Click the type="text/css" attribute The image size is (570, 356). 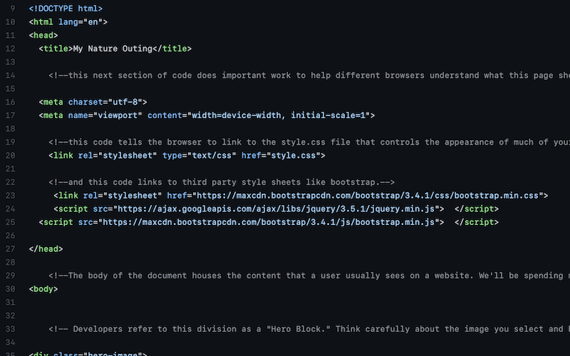point(199,155)
